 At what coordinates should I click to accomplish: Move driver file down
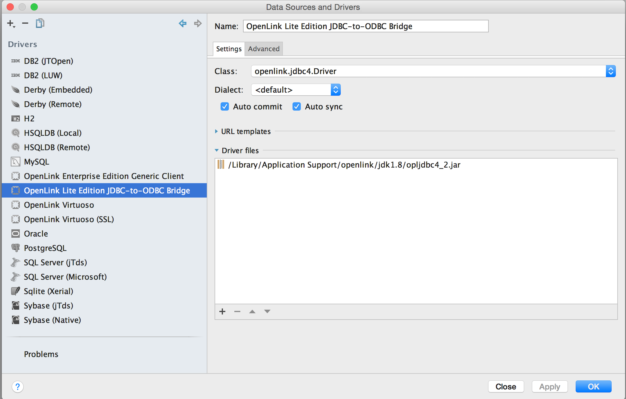pyautogui.click(x=267, y=311)
